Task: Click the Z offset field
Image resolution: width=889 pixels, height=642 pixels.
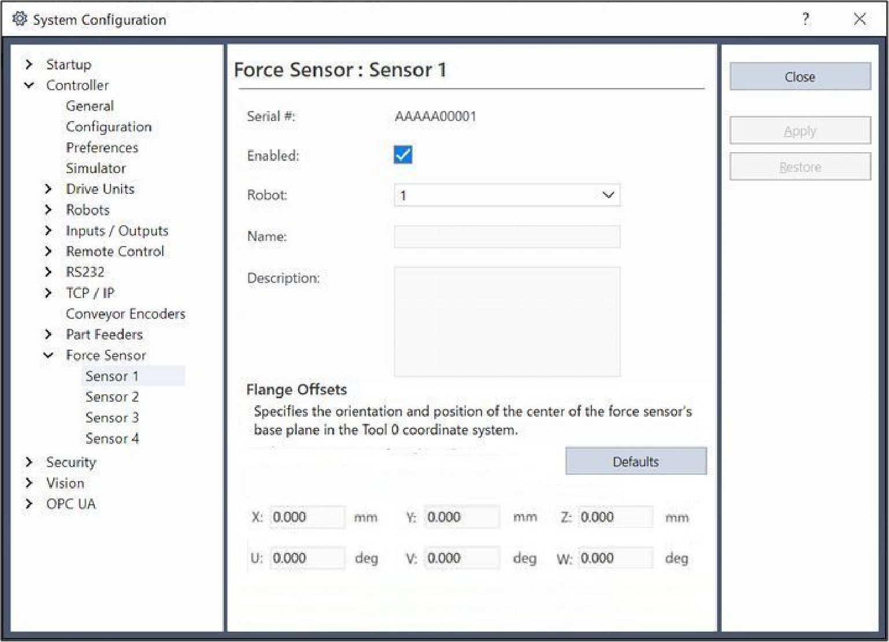Action: click(x=615, y=517)
